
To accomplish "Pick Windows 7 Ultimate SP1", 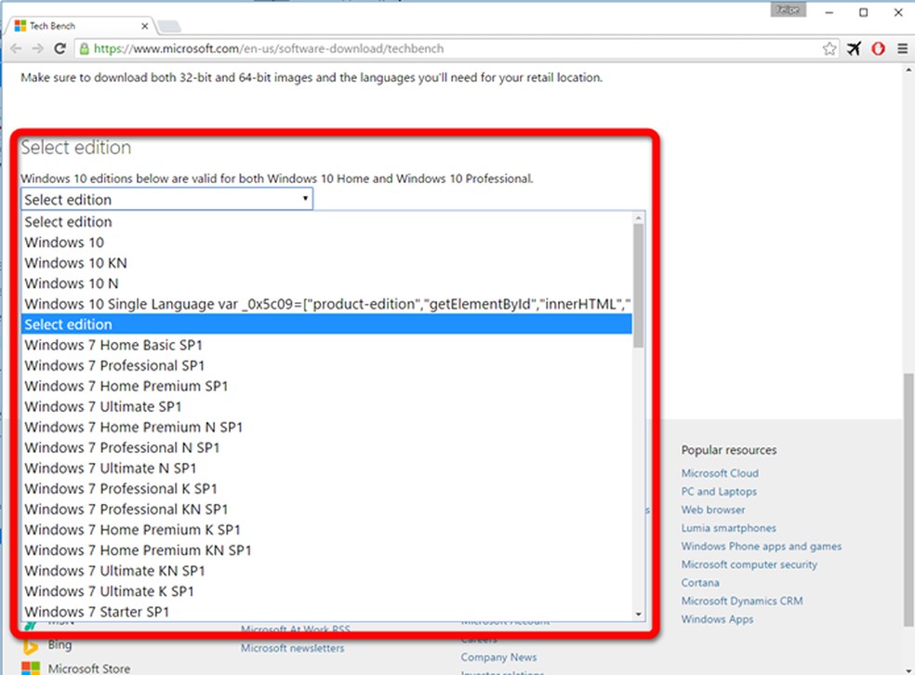I will pos(326,406).
